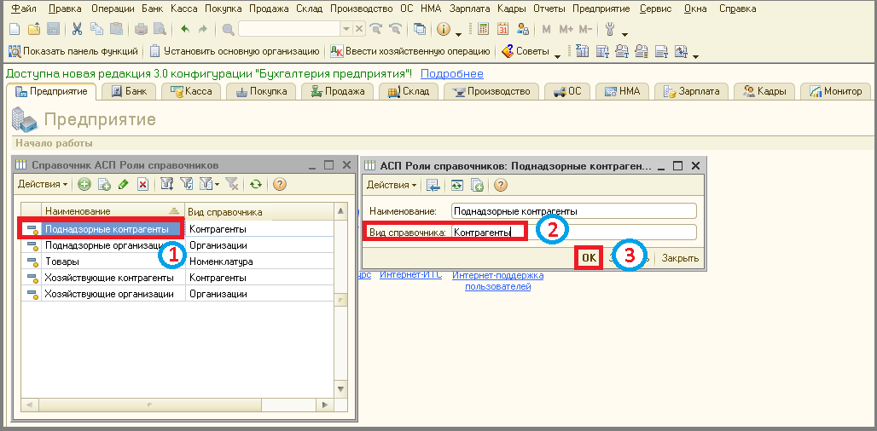Open Действия dropdown in edit form
Viewport: 877px width, 431px height.
pyautogui.click(x=391, y=185)
